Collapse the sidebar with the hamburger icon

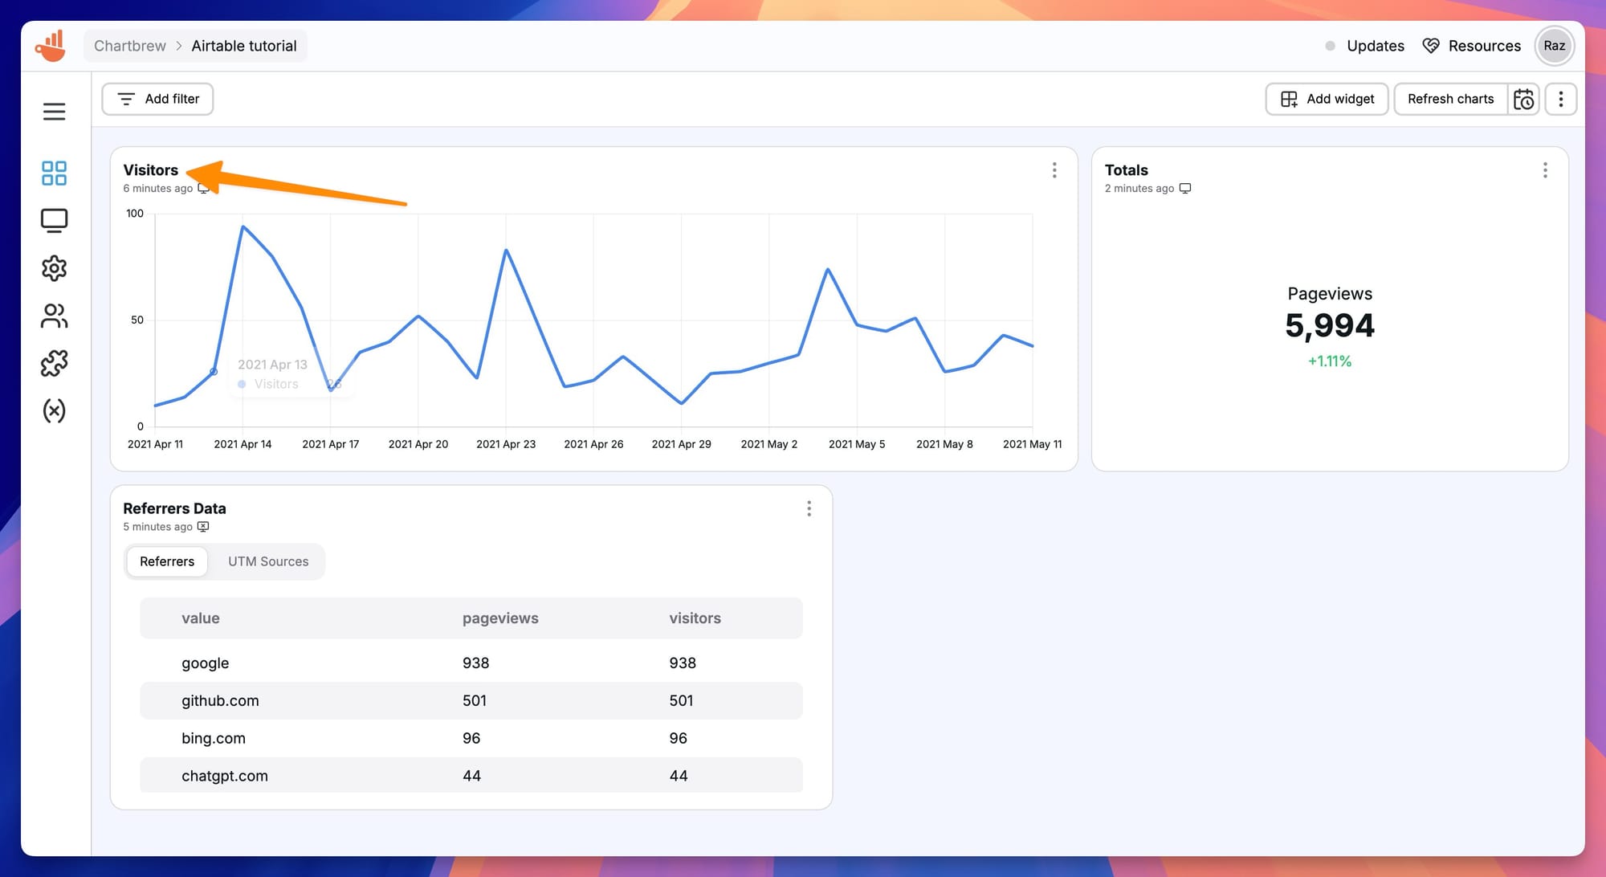pos(54,111)
